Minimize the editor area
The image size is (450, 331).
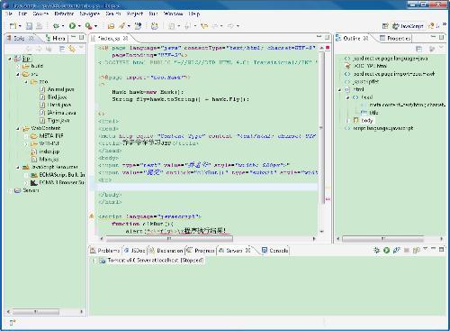[319, 37]
